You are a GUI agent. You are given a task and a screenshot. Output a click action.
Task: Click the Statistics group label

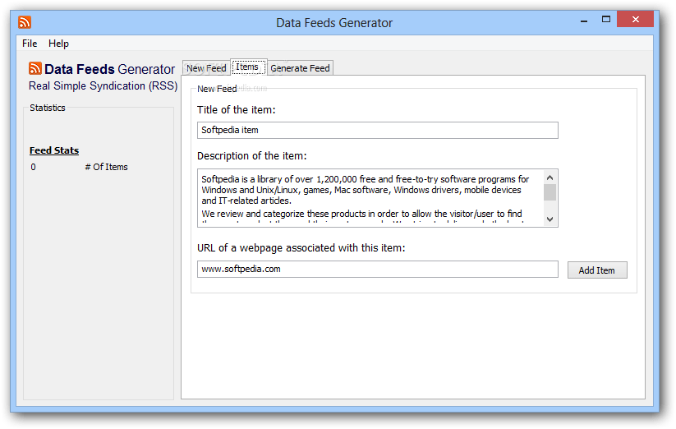point(48,108)
